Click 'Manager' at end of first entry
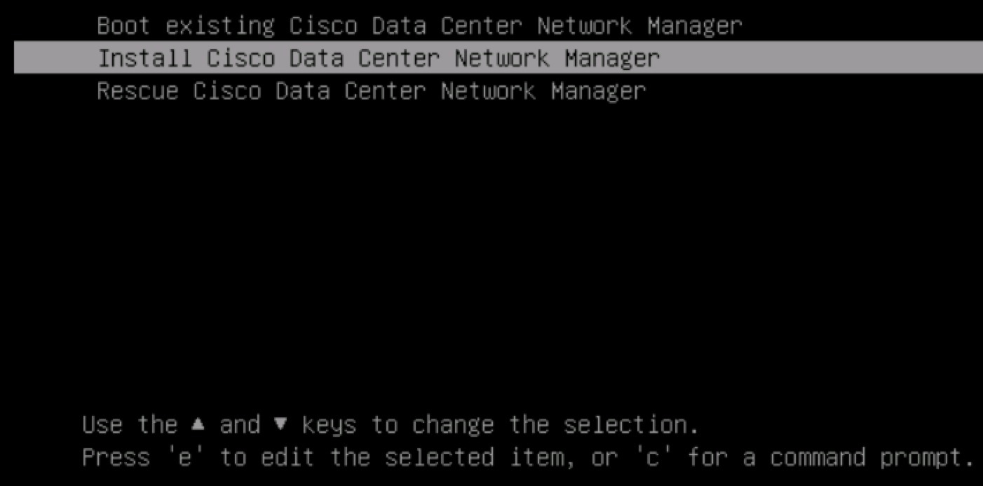Screen dimensions: 983x486 point(694,25)
